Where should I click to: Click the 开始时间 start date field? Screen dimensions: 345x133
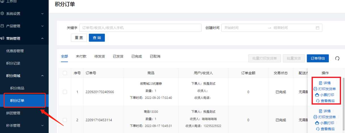point(244,28)
